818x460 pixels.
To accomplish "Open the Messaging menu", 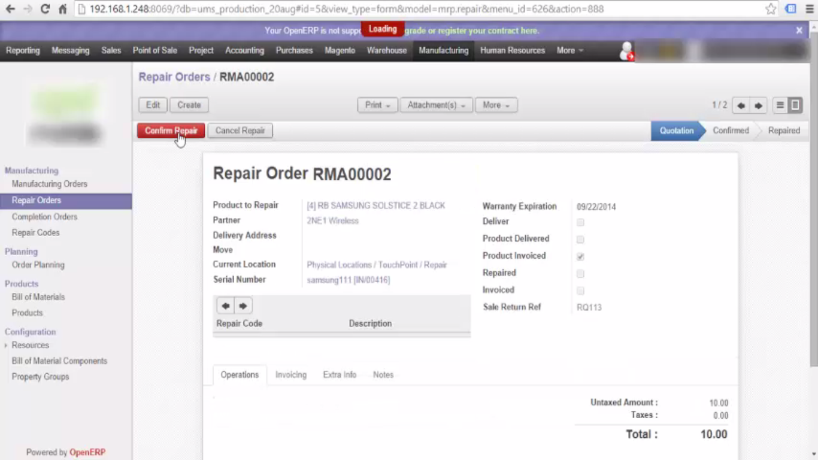I will click(71, 50).
